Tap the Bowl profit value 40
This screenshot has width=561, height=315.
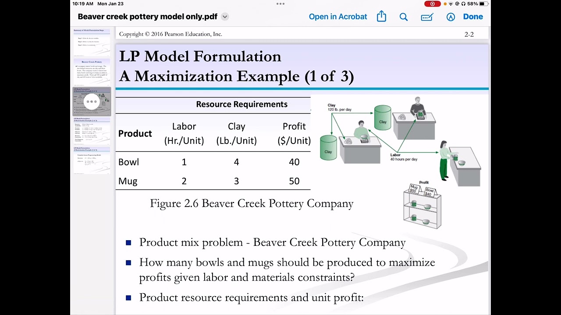click(x=294, y=162)
